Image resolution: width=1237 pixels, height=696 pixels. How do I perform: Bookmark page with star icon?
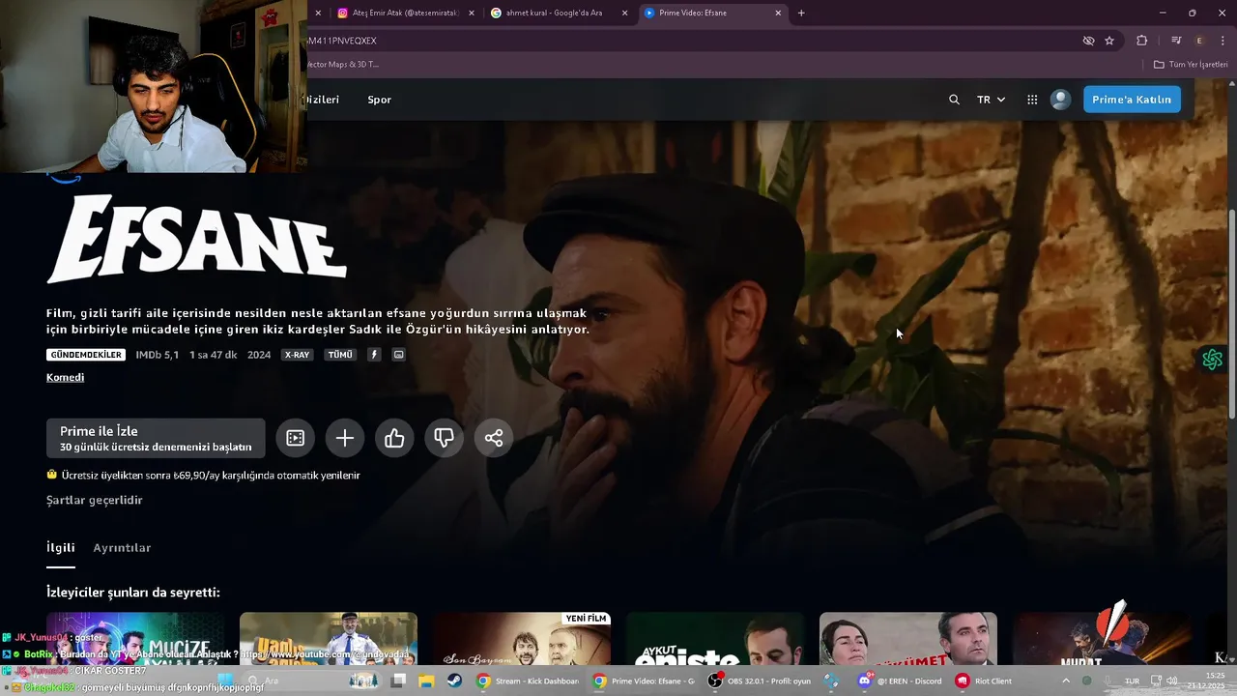pyautogui.click(x=1109, y=41)
